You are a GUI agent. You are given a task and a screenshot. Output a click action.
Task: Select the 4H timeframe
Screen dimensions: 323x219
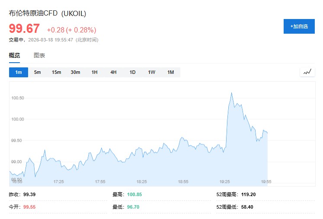pyautogui.click(x=113, y=72)
